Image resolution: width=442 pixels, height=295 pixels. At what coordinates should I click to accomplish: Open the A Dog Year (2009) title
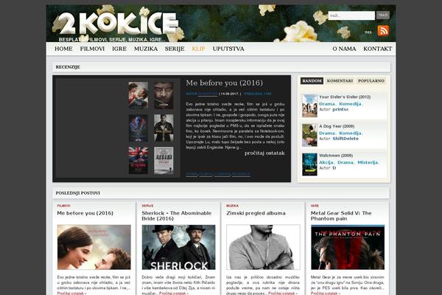point(337,126)
